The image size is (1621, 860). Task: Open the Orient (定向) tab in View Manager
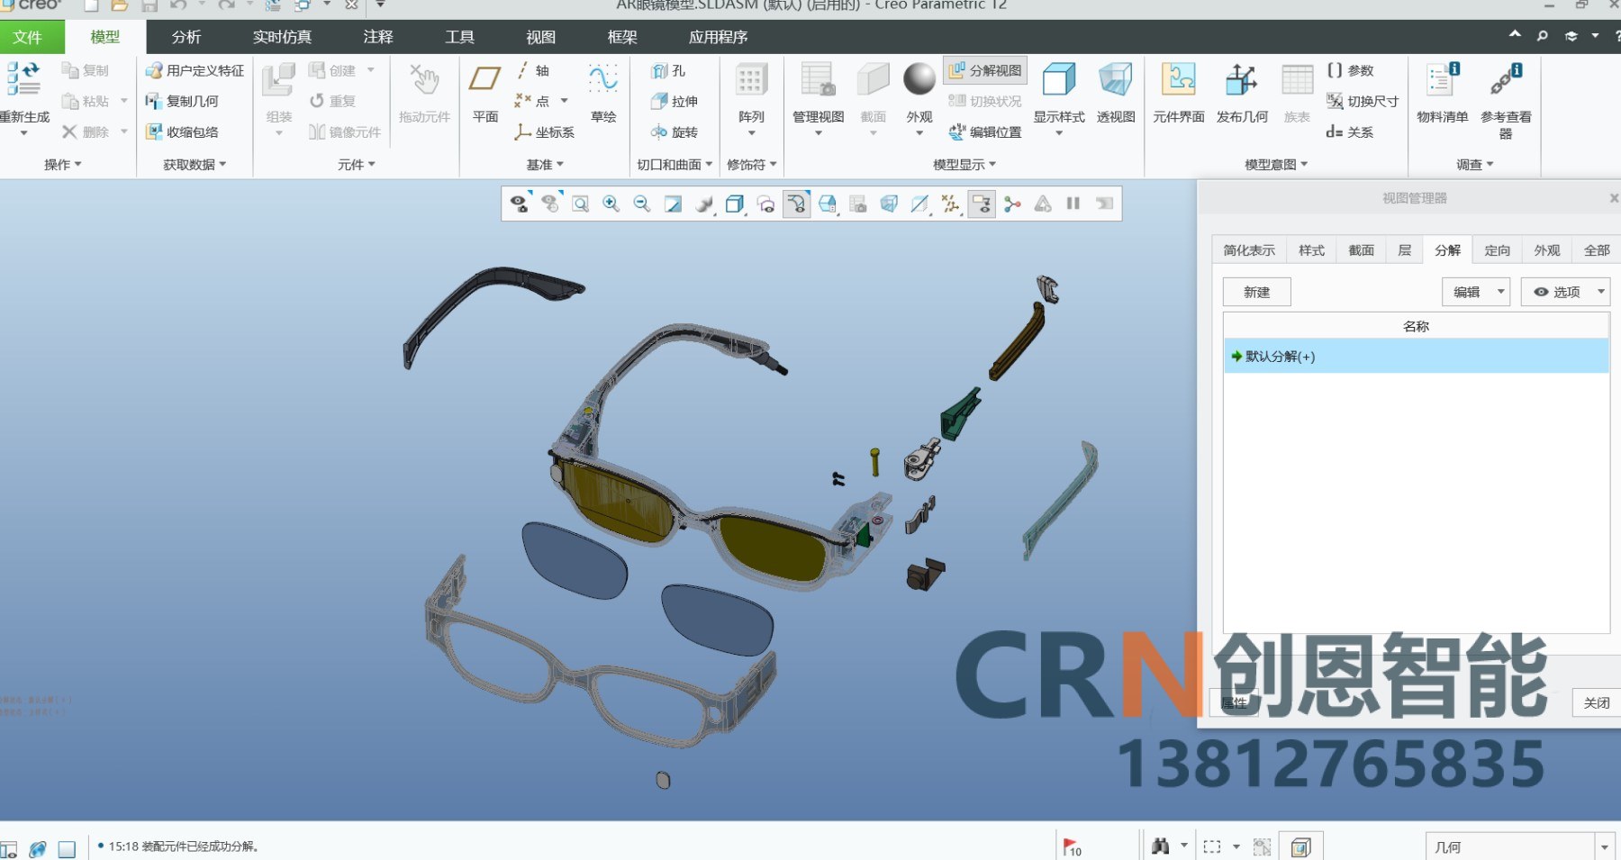[1497, 250]
